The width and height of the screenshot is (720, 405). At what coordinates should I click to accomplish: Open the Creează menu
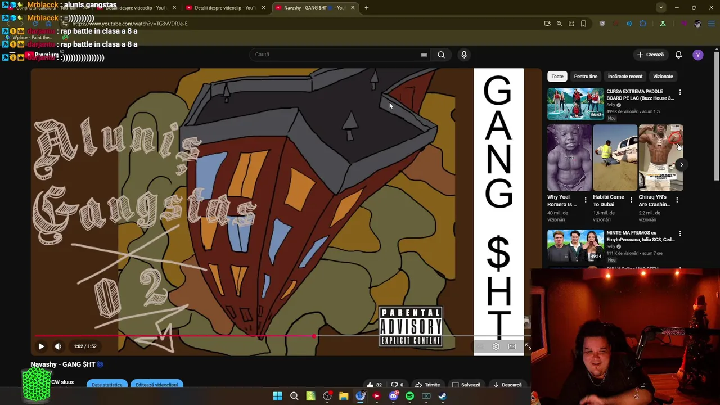(650, 55)
